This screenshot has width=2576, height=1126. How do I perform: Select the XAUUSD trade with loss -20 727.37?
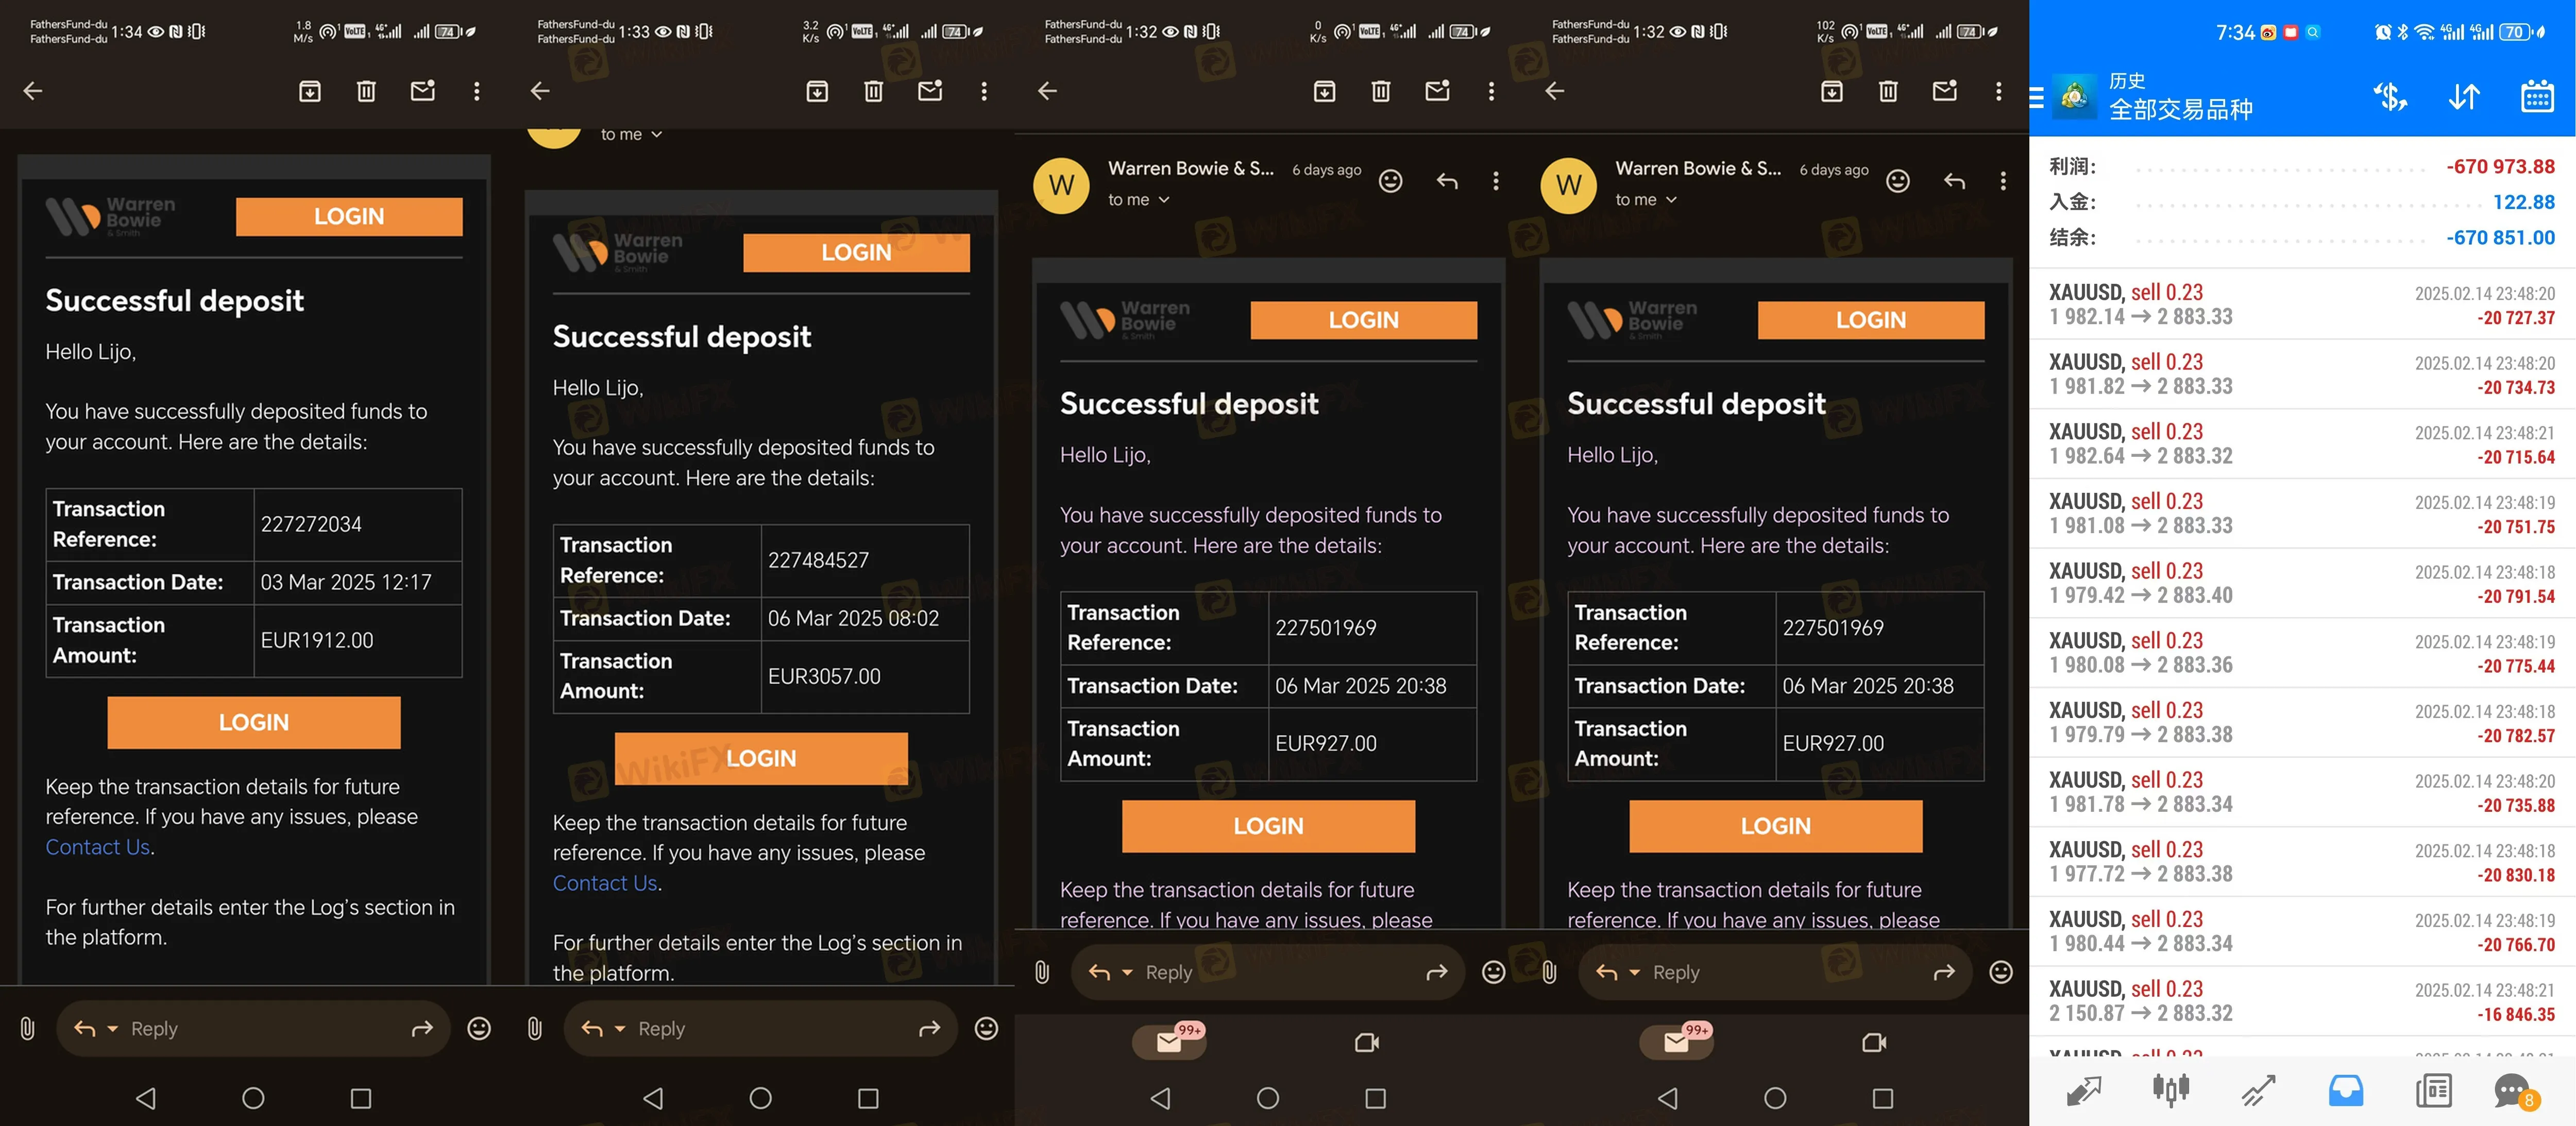click(x=2302, y=304)
